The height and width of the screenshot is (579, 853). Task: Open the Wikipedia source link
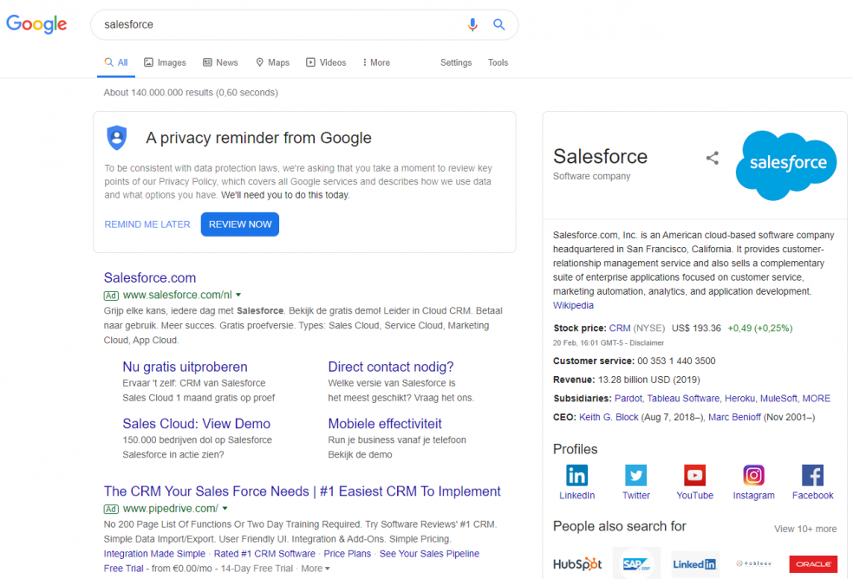pos(573,305)
